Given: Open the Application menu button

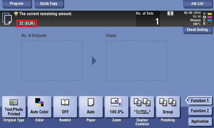Looking at the screenshot, I should pos(200,121).
